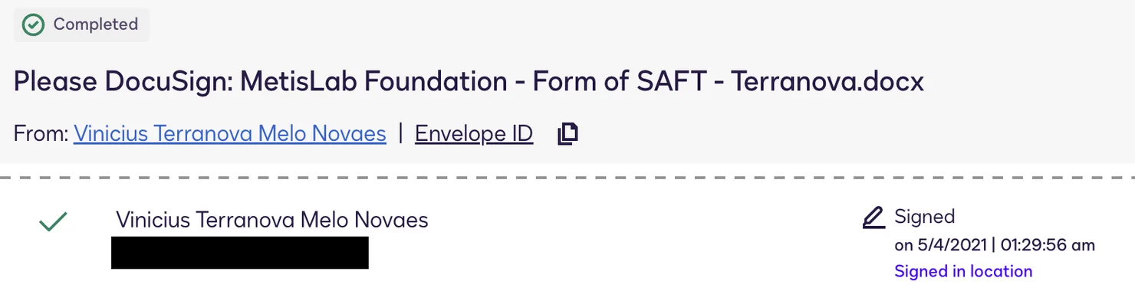Screen dimensions: 1135x291
Task: Click the redacted black email block
Action: click(240, 253)
